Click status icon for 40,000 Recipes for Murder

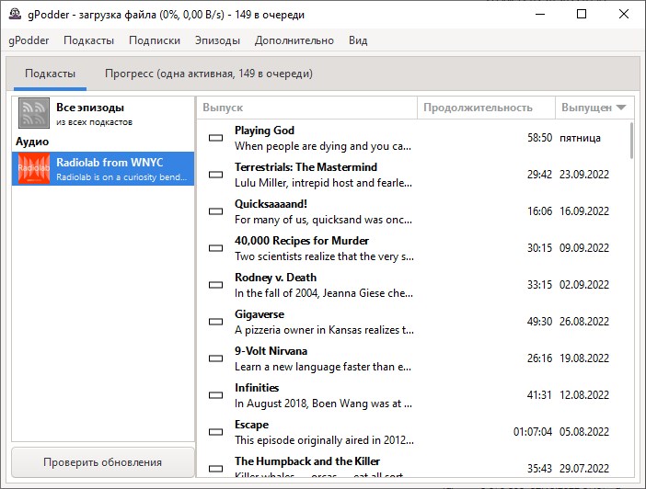tap(216, 248)
